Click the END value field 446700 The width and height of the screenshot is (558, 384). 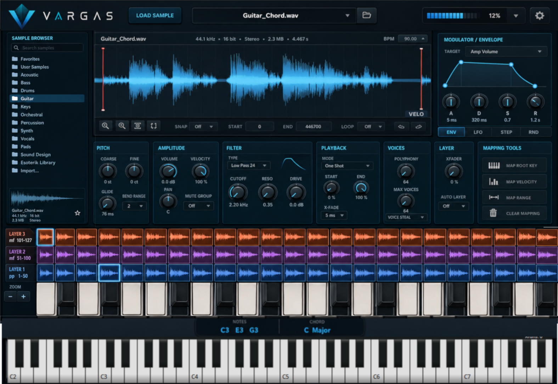pyautogui.click(x=314, y=127)
